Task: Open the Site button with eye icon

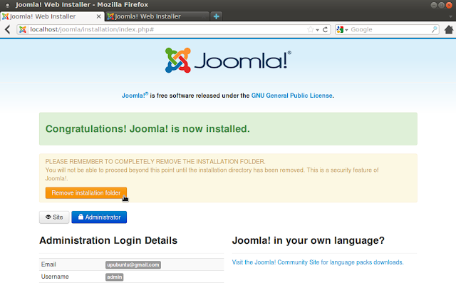Action: click(54, 217)
